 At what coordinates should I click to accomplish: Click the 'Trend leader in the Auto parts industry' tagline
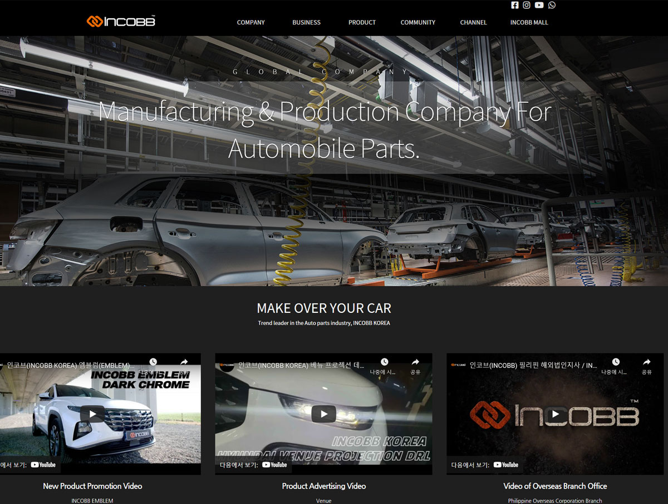coord(324,323)
